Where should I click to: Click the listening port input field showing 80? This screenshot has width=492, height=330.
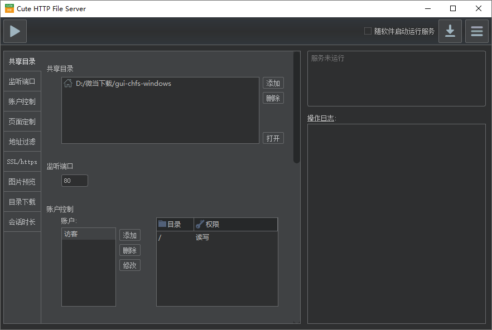point(75,181)
